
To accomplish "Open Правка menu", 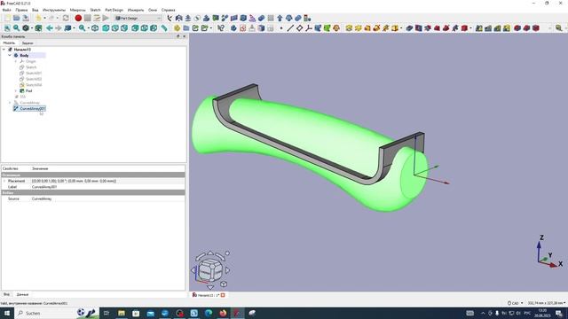I will (x=21, y=10).
